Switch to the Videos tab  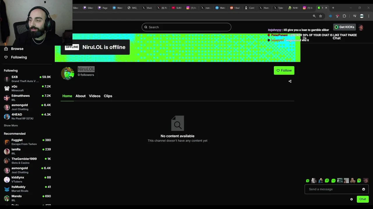[x=95, y=96]
